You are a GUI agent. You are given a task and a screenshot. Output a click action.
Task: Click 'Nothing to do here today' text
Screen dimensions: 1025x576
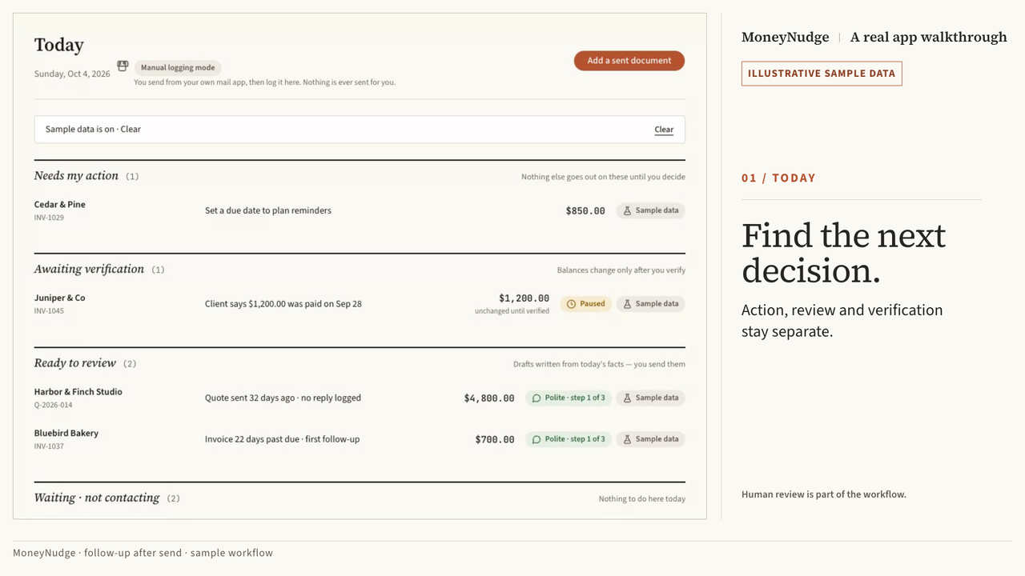click(x=642, y=499)
